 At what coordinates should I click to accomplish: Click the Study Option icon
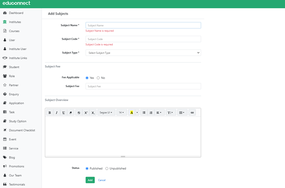click(x=5, y=121)
